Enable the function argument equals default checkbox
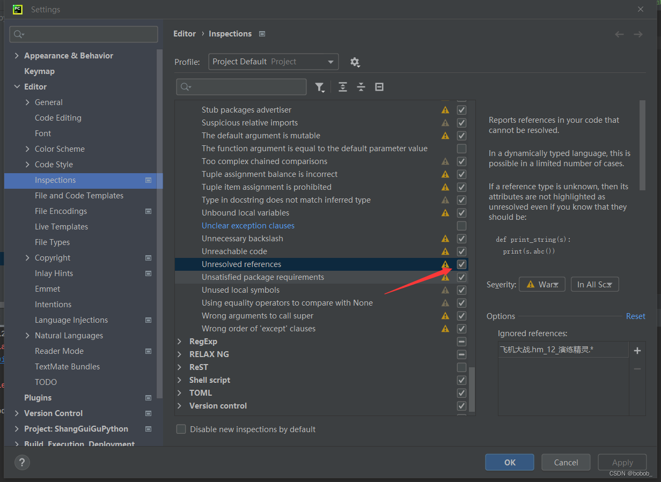 (x=461, y=149)
